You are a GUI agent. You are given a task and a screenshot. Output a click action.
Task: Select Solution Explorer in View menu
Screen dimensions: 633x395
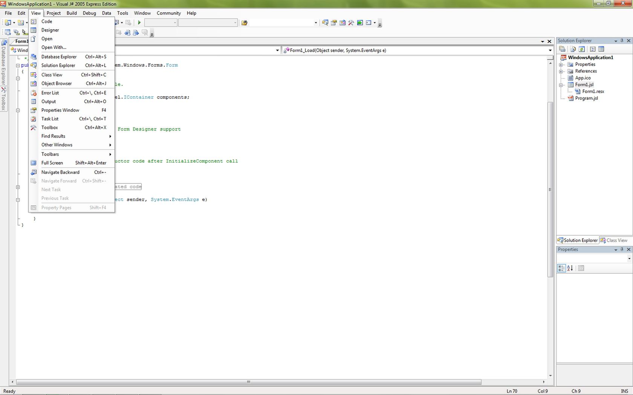[x=72, y=65]
